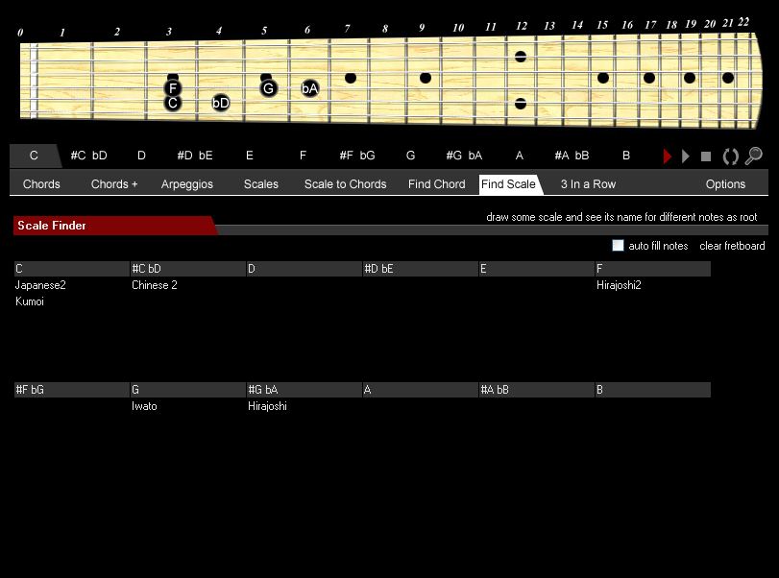779x578 pixels.
Task: Enable the loop playback icon
Action: pyautogui.click(x=730, y=155)
